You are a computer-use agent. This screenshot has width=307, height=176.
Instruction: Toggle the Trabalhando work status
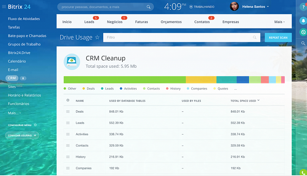(x=202, y=7)
